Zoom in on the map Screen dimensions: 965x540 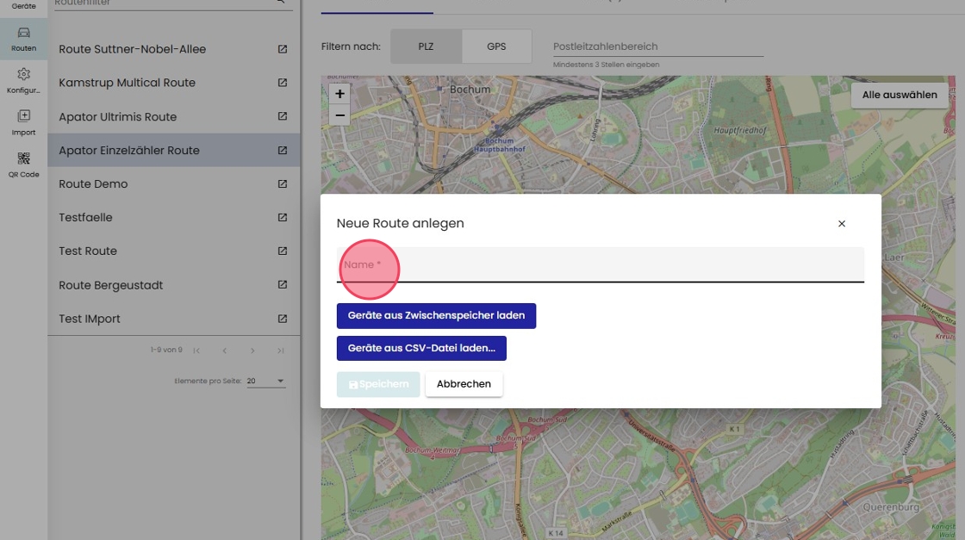[339, 94]
